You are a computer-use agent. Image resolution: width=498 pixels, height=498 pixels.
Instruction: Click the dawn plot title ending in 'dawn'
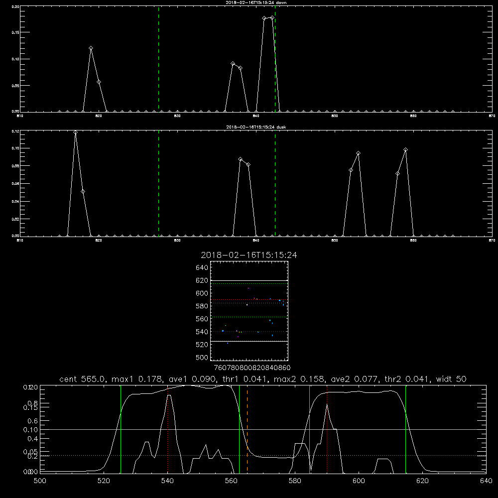256,2
